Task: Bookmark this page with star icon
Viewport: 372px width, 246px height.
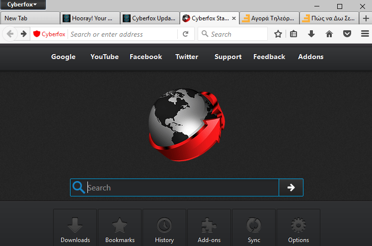Action: click(x=278, y=34)
